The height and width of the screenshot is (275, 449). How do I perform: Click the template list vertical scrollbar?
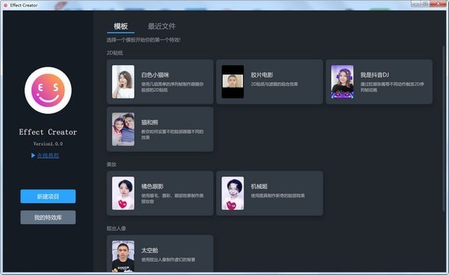[444, 129]
